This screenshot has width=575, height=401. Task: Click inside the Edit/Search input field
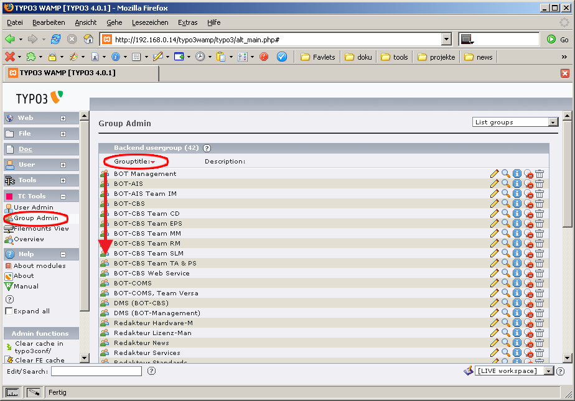[96, 371]
